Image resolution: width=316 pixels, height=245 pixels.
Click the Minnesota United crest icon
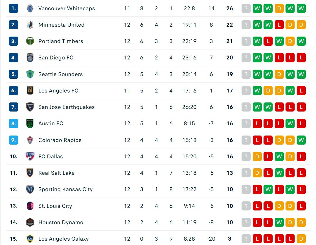30,25
